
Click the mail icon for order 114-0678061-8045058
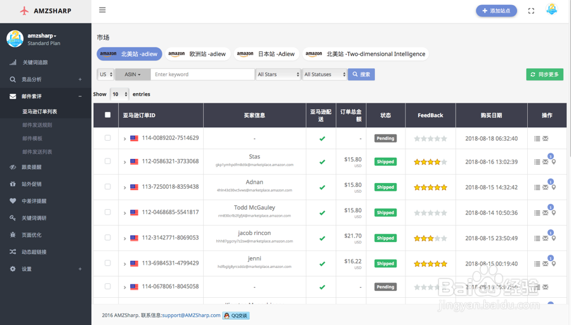[x=546, y=287]
